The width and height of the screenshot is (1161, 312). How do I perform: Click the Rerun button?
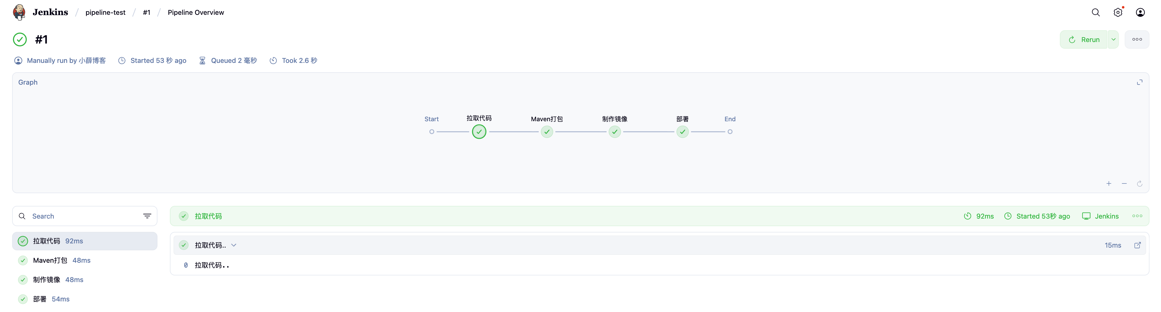click(1083, 40)
